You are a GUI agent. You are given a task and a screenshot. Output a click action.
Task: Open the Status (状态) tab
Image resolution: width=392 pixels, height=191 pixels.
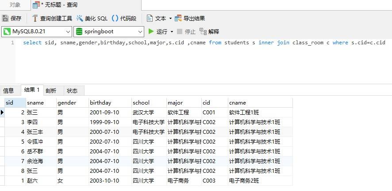point(72,90)
